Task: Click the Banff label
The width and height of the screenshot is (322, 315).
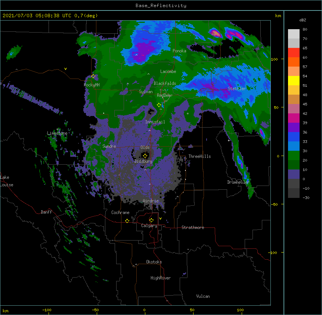Action: 46,212
